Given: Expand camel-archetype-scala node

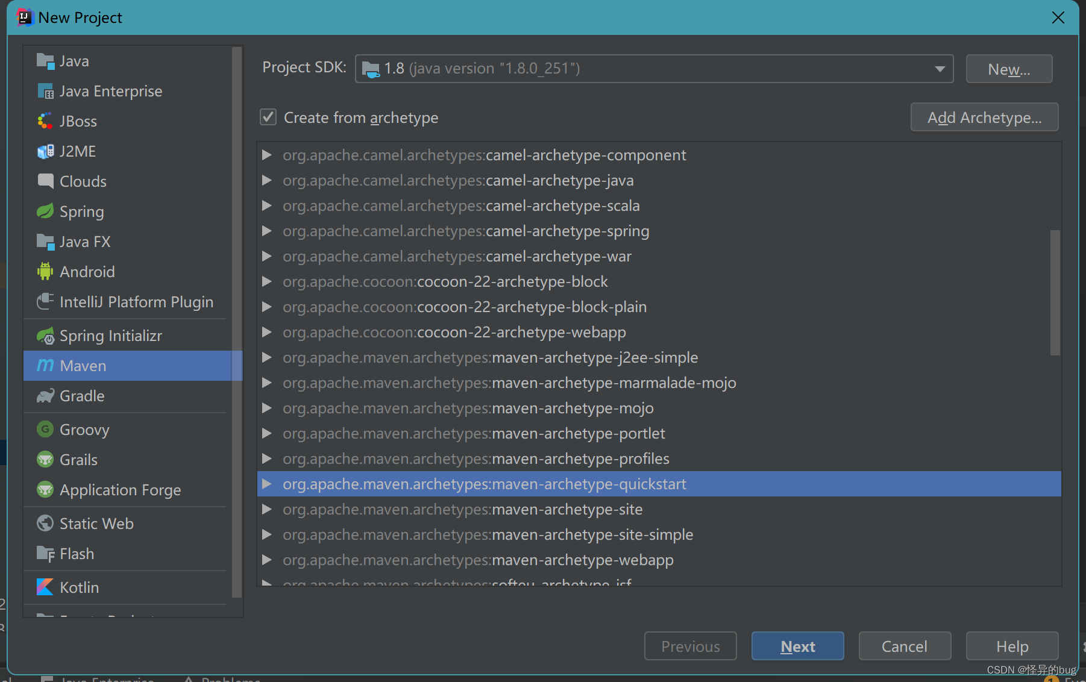Looking at the screenshot, I should [x=266, y=205].
